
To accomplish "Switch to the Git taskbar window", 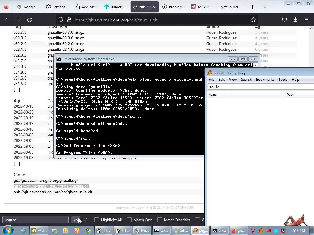I will click(x=181, y=230).
